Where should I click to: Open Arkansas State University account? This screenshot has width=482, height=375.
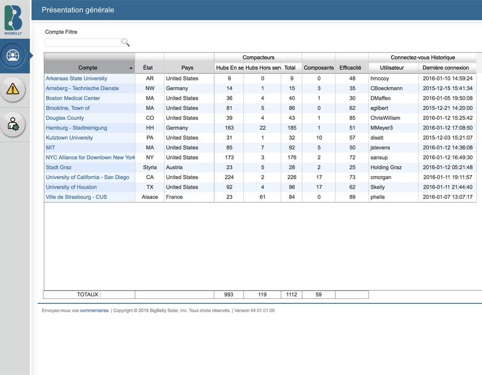(x=77, y=78)
